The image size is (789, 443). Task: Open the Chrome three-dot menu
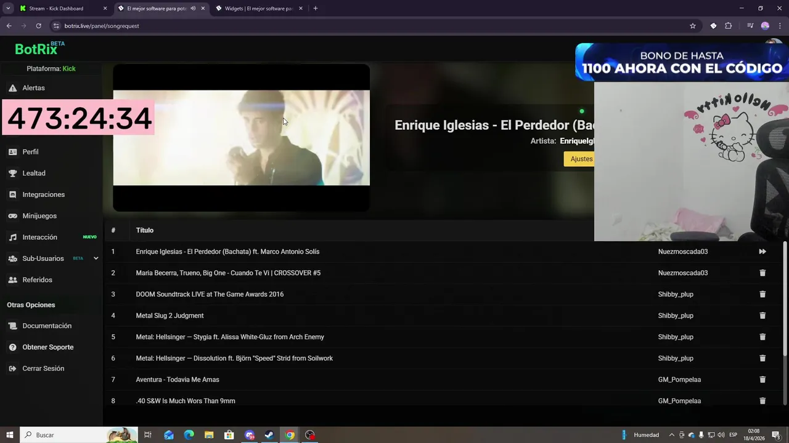coord(780,26)
